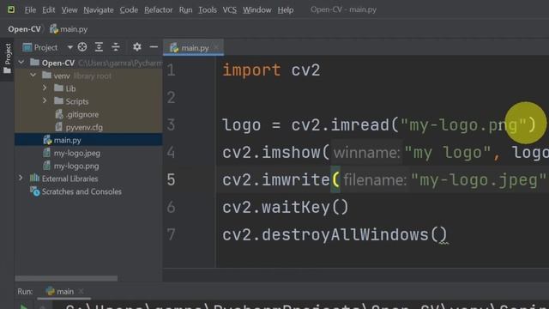Viewport: 549px width, 309px height.
Task: Click the "my logo" string in imshow
Action: 448,153
